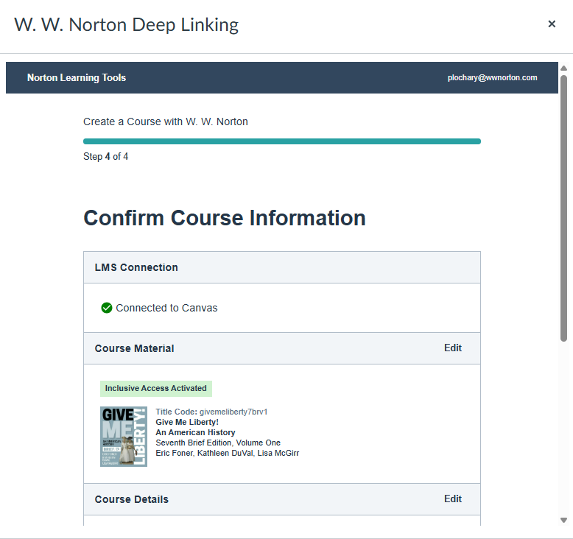573x539 pixels.
Task: Click the LMS Connection section header
Action: pos(282,267)
